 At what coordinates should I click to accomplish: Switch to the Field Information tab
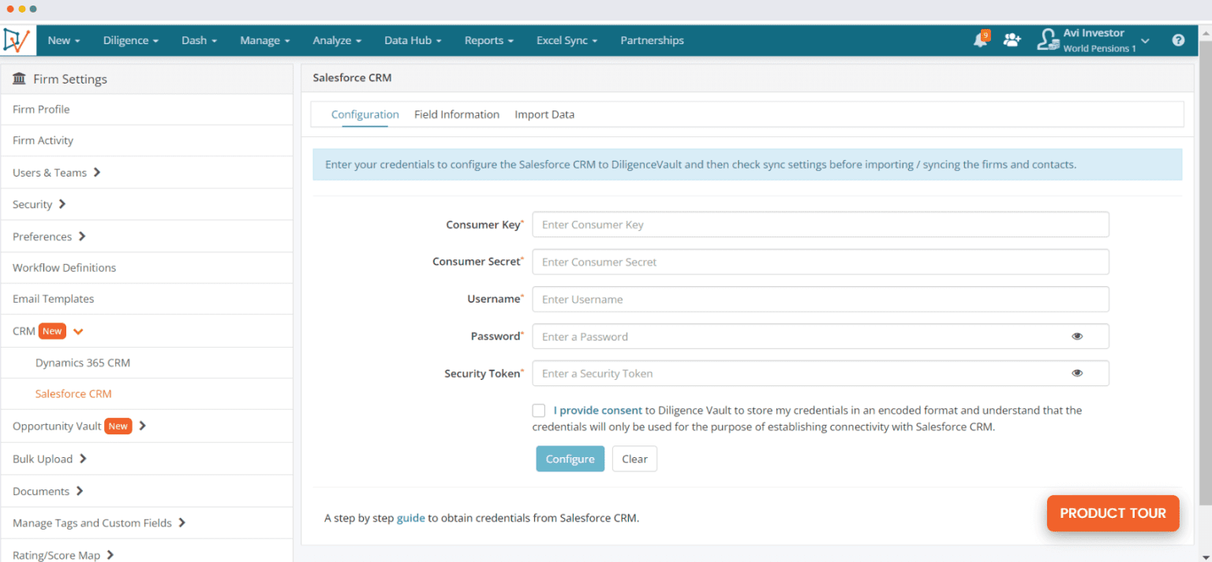[457, 114]
